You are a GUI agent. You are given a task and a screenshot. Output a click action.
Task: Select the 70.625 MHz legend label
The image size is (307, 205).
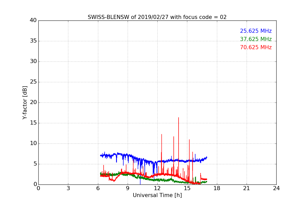click(x=256, y=47)
